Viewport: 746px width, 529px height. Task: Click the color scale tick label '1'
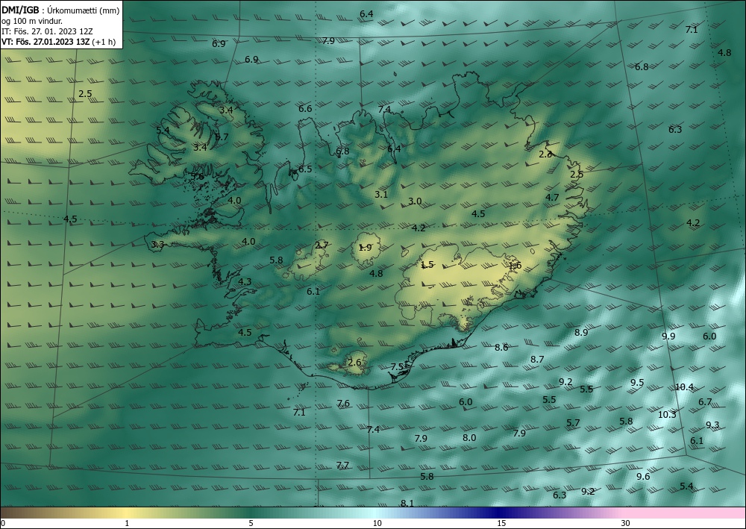point(127,524)
